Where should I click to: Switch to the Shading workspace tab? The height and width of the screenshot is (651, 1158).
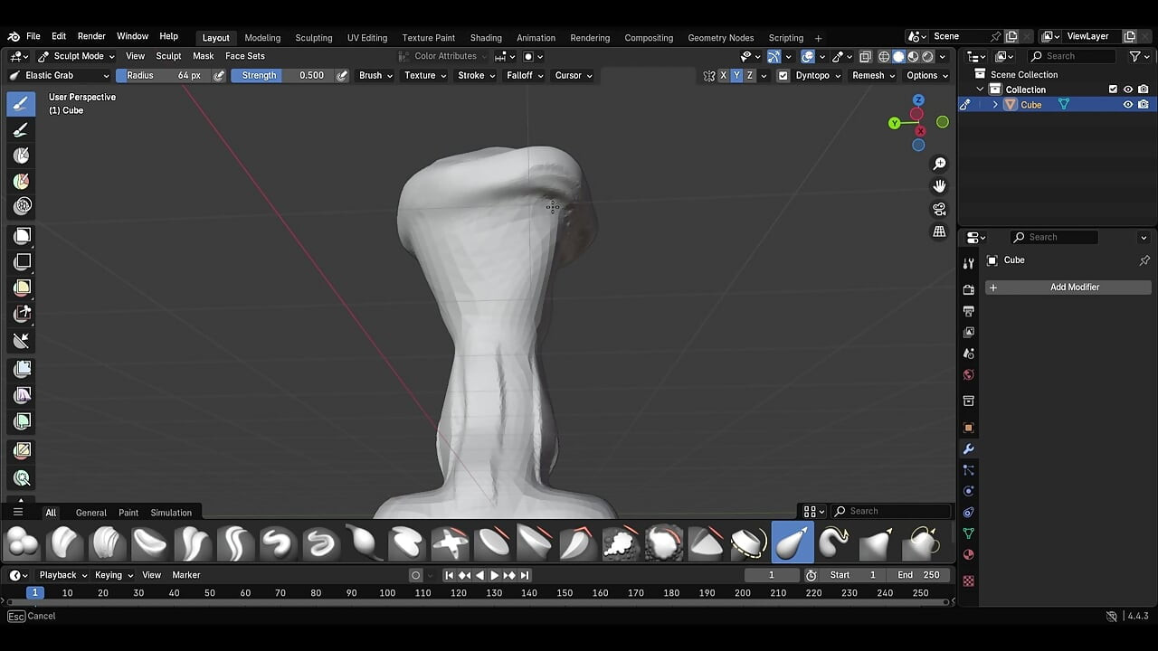point(486,38)
